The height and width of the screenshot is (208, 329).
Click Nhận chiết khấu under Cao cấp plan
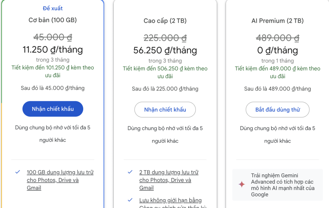165,110
